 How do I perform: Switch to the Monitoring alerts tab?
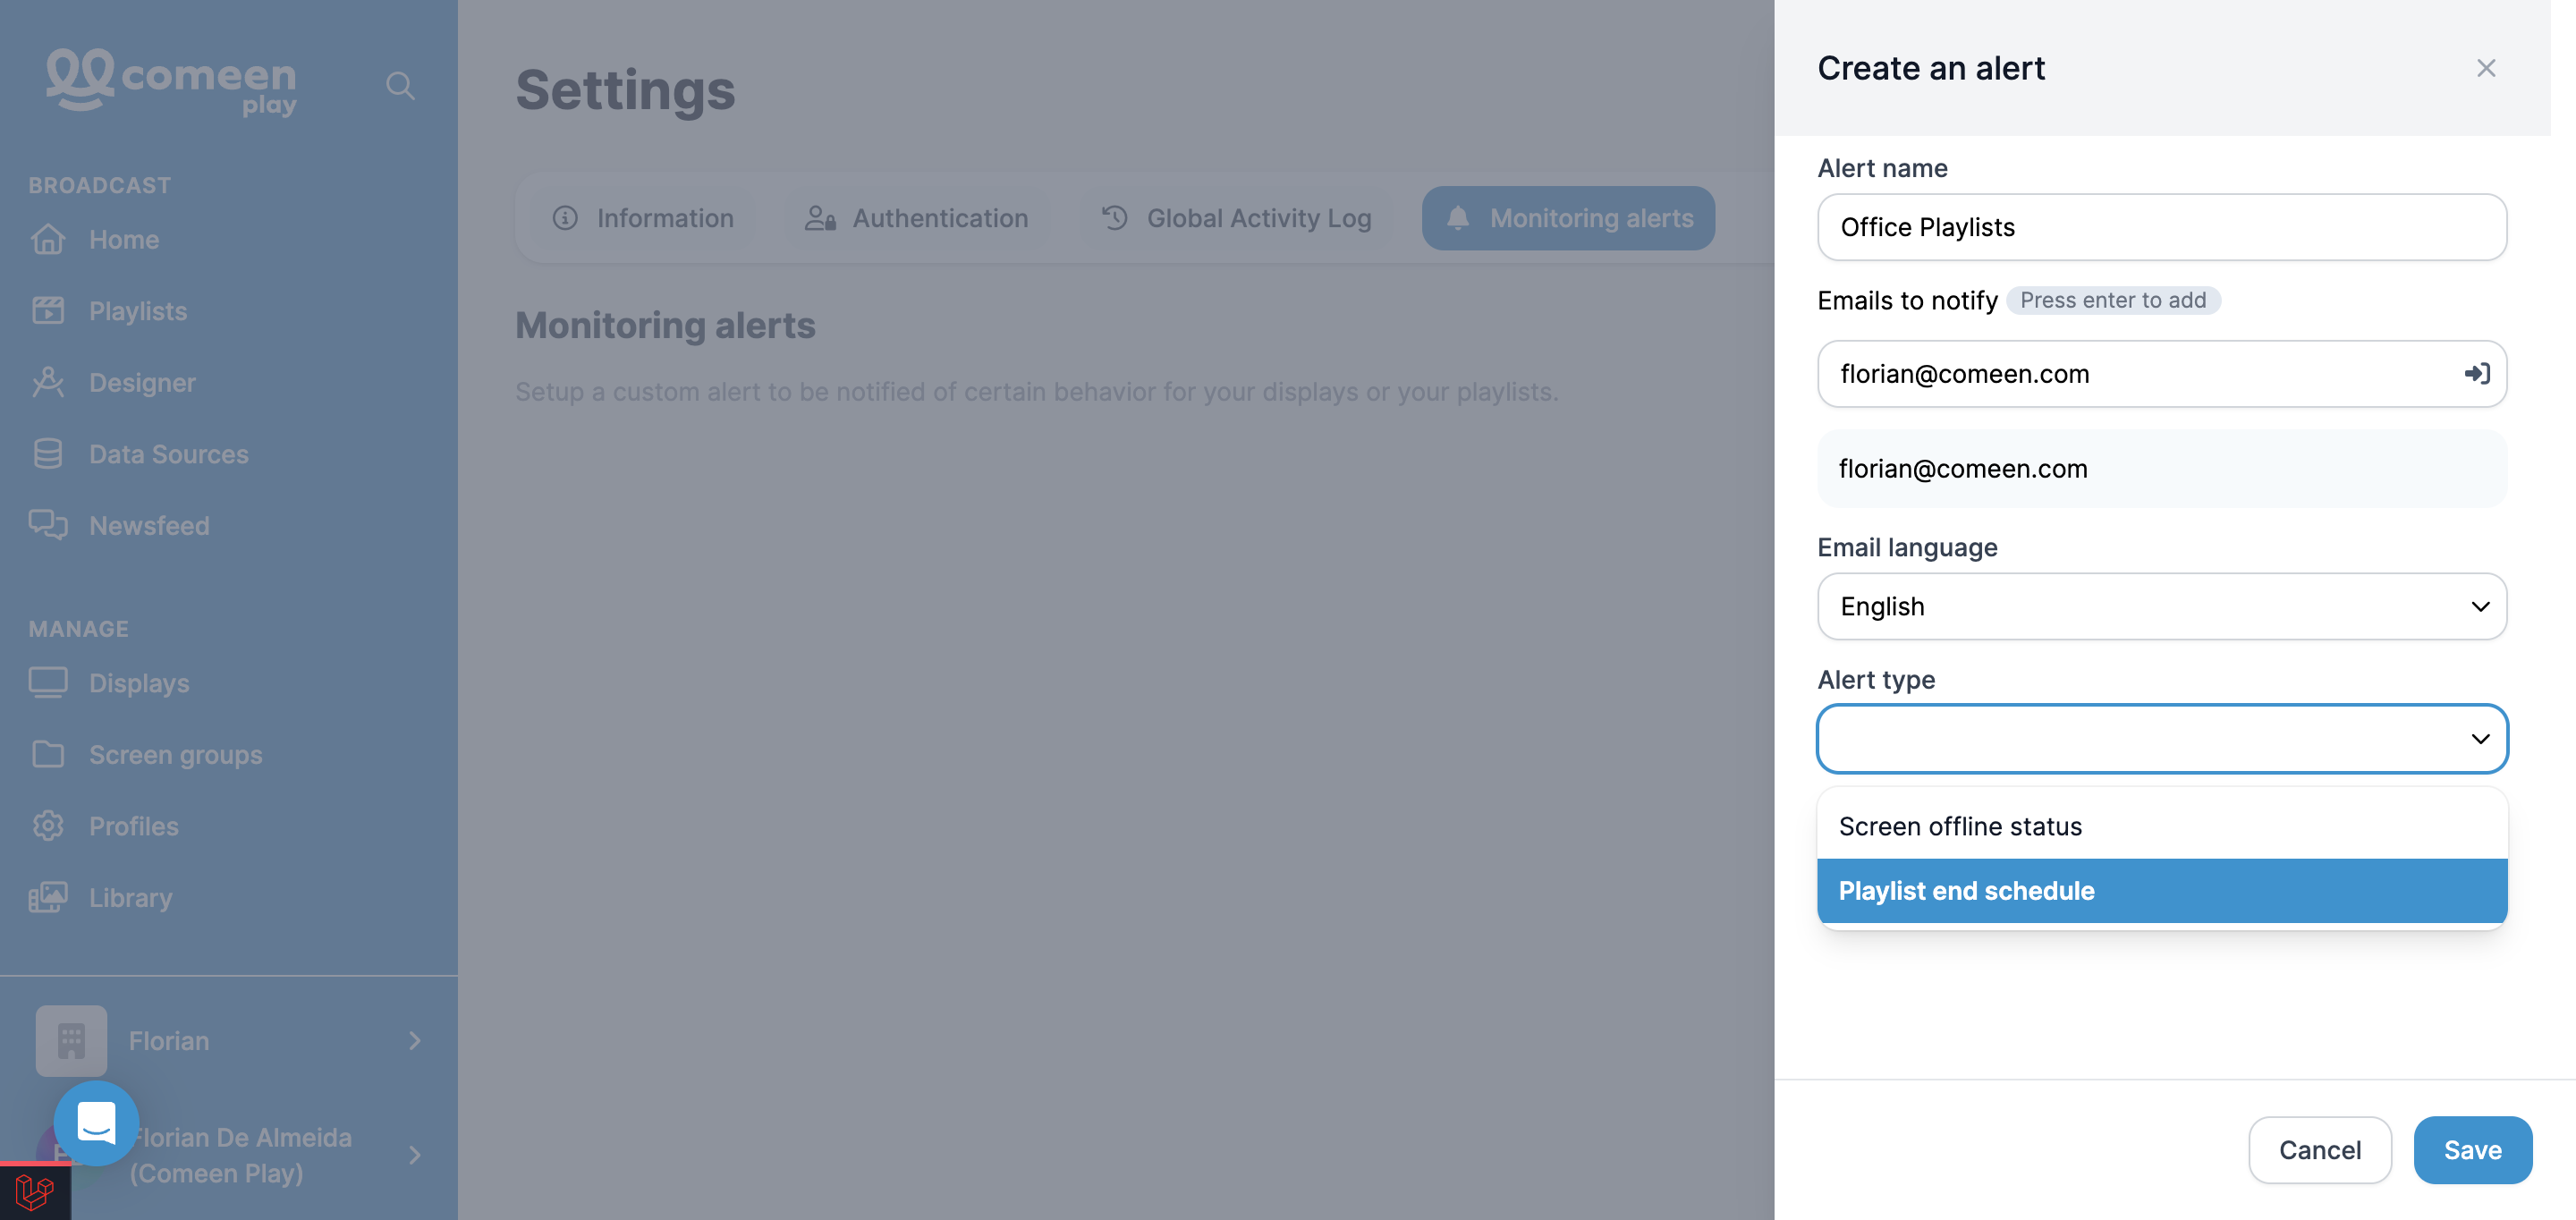coord(1568,218)
